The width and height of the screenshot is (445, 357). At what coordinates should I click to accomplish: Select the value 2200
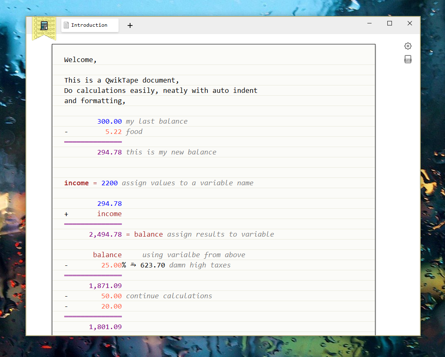pos(110,183)
